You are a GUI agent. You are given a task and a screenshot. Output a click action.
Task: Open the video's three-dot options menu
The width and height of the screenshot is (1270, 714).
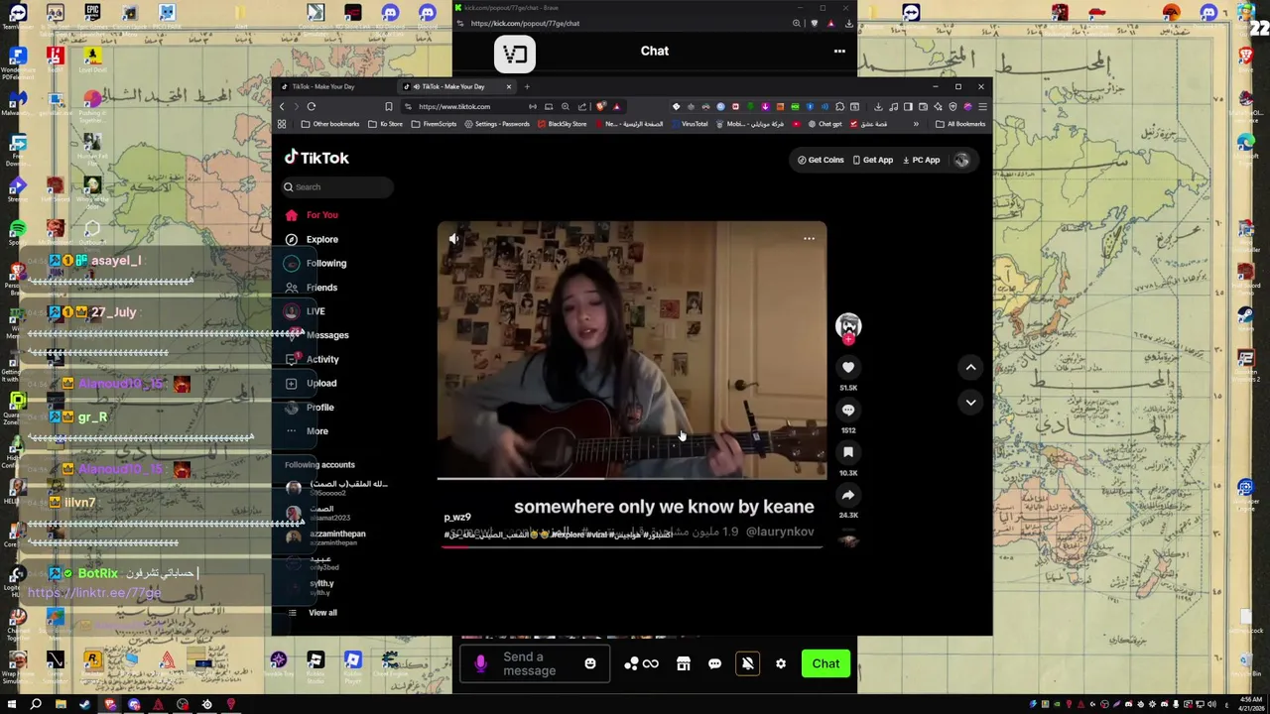[x=809, y=238]
